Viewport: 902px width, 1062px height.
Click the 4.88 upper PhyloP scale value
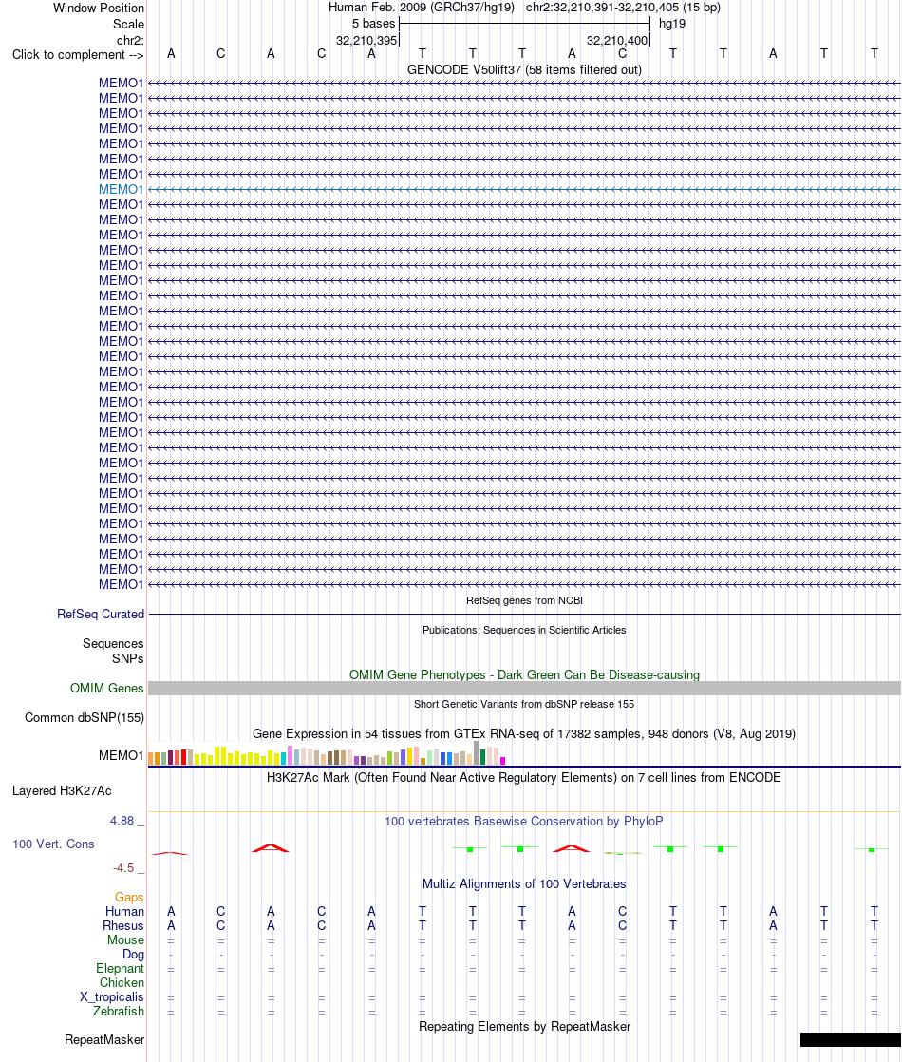pos(122,821)
